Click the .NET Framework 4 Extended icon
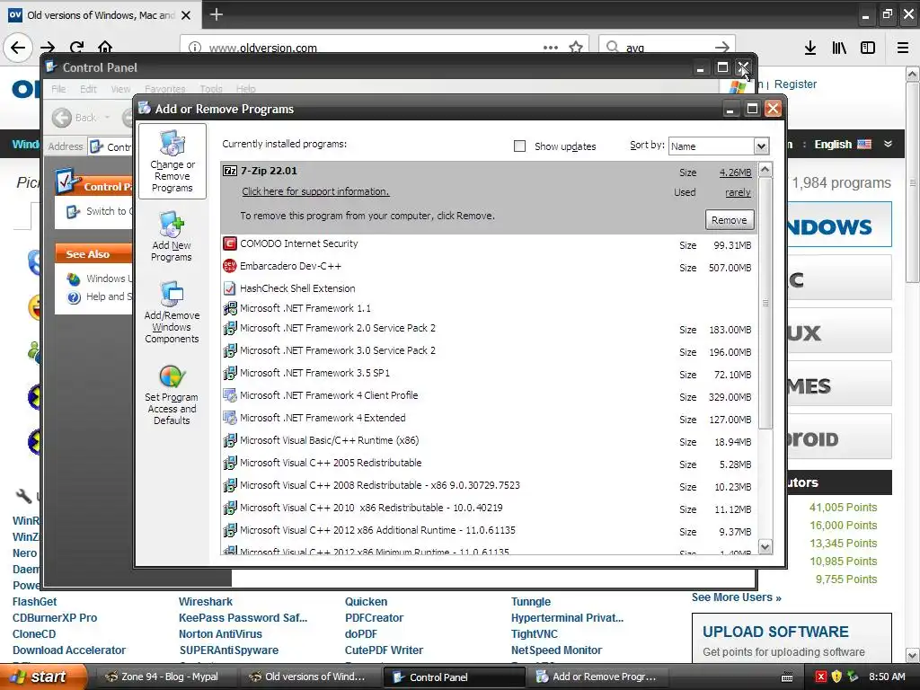The width and height of the screenshot is (920, 690). pyautogui.click(x=230, y=418)
